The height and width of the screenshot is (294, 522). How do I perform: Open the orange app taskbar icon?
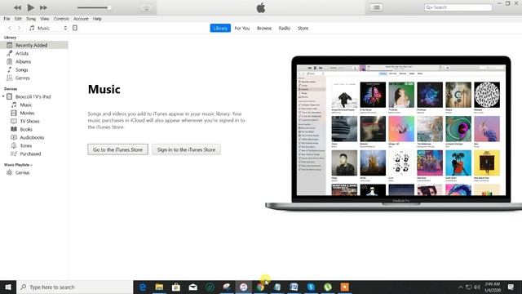tap(344, 287)
